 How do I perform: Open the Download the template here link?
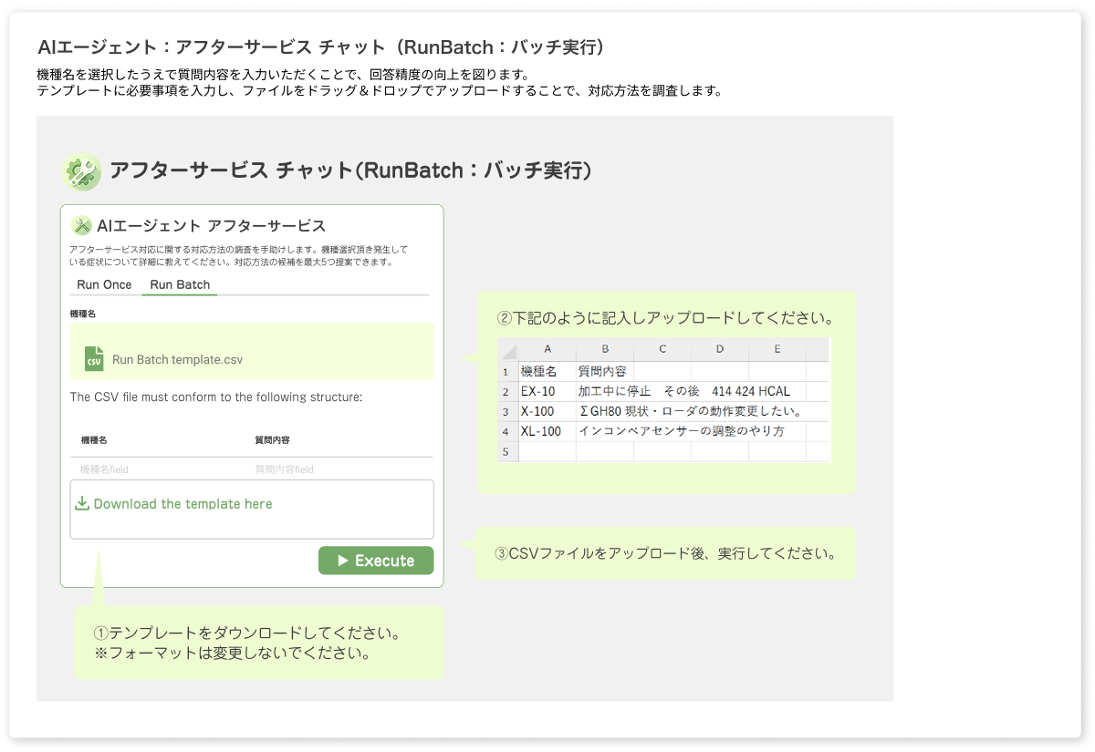tap(182, 503)
